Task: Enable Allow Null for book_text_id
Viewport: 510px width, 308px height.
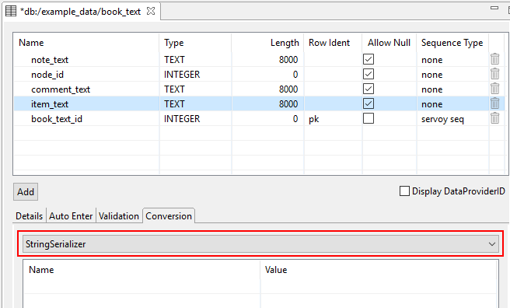Action: 369,118
